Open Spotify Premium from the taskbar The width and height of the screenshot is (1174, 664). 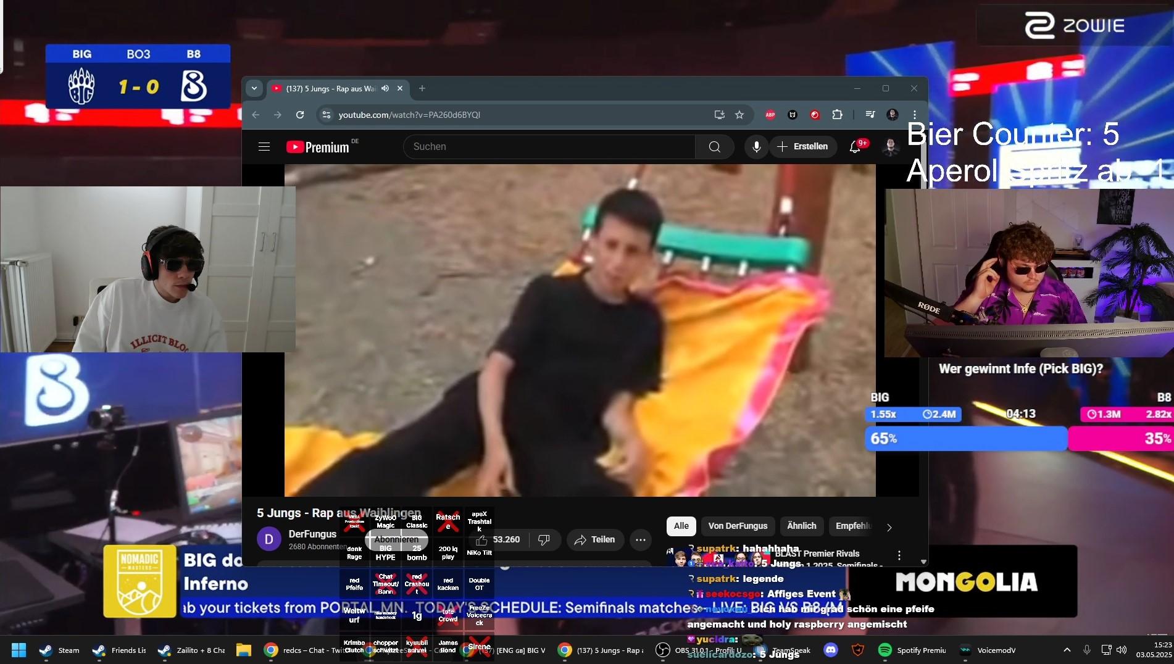[x=912, y=650]
